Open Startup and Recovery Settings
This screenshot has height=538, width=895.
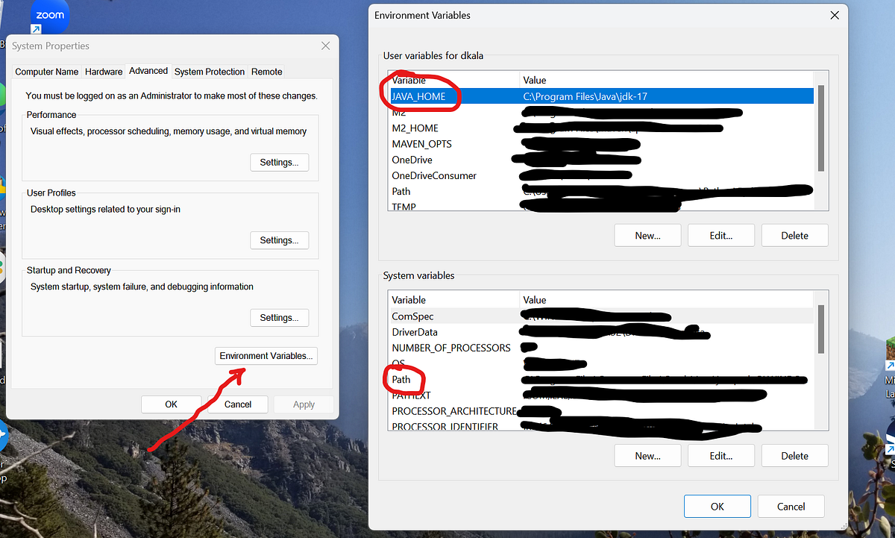[x=279, y=317]
